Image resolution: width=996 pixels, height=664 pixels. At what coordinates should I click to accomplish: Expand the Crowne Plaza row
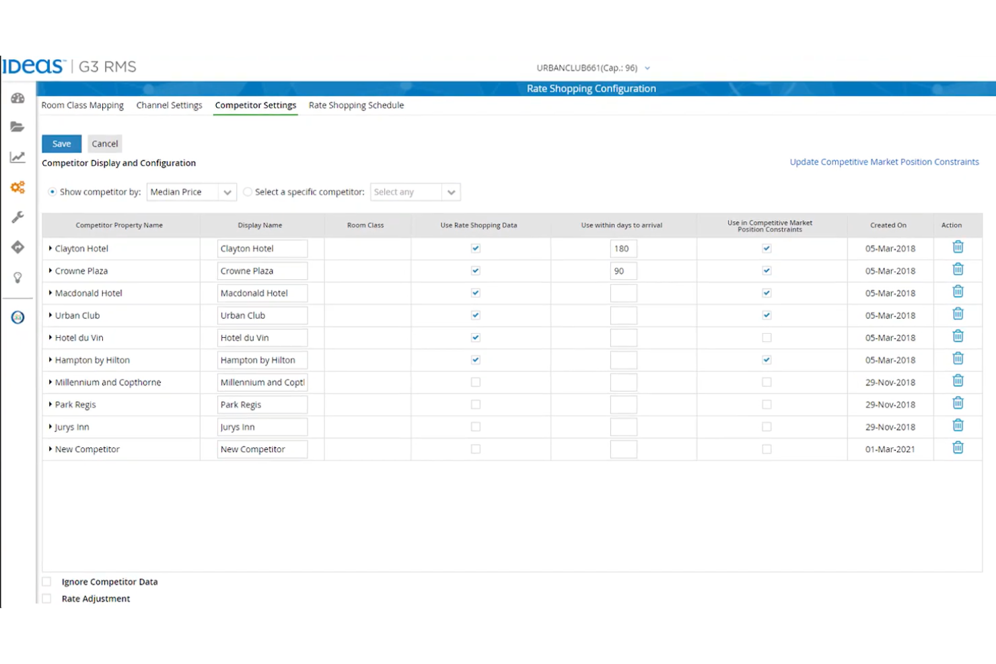click(x=50, y=270)
